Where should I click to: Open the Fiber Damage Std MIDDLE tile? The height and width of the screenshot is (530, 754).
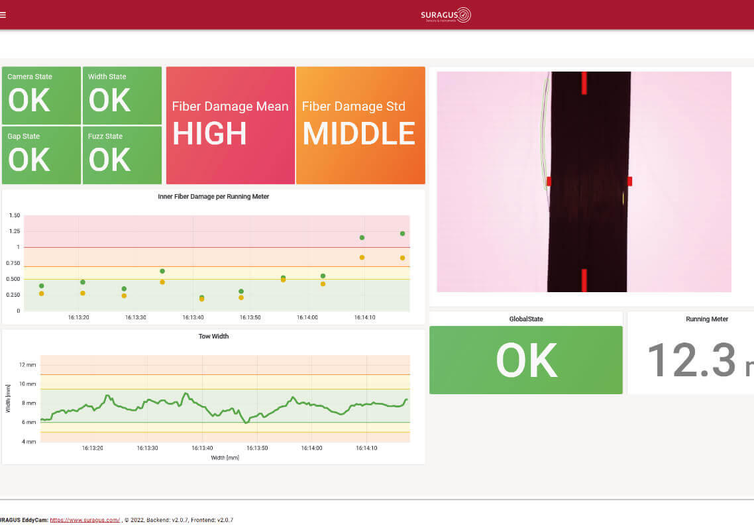click(360, 125)
